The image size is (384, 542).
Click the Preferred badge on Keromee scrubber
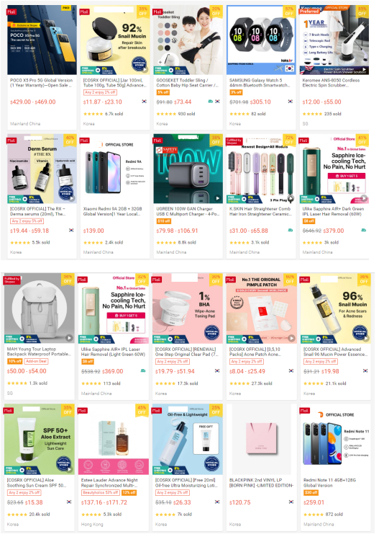pyautogui.click(x=309, y=12)
